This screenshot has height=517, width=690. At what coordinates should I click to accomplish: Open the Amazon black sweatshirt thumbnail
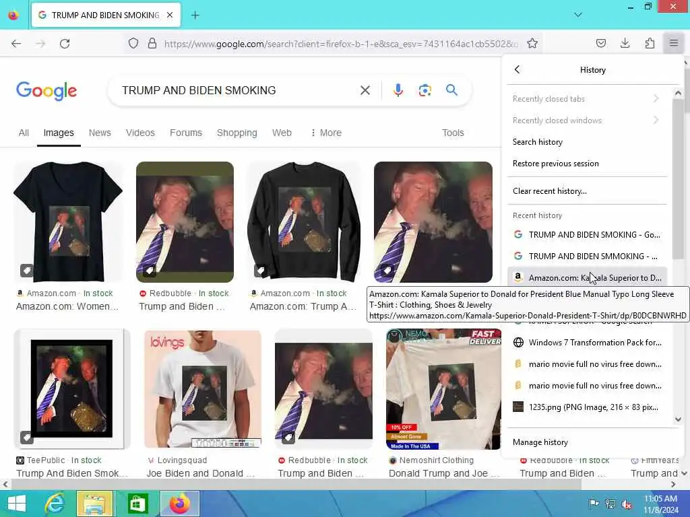(304, 222)
